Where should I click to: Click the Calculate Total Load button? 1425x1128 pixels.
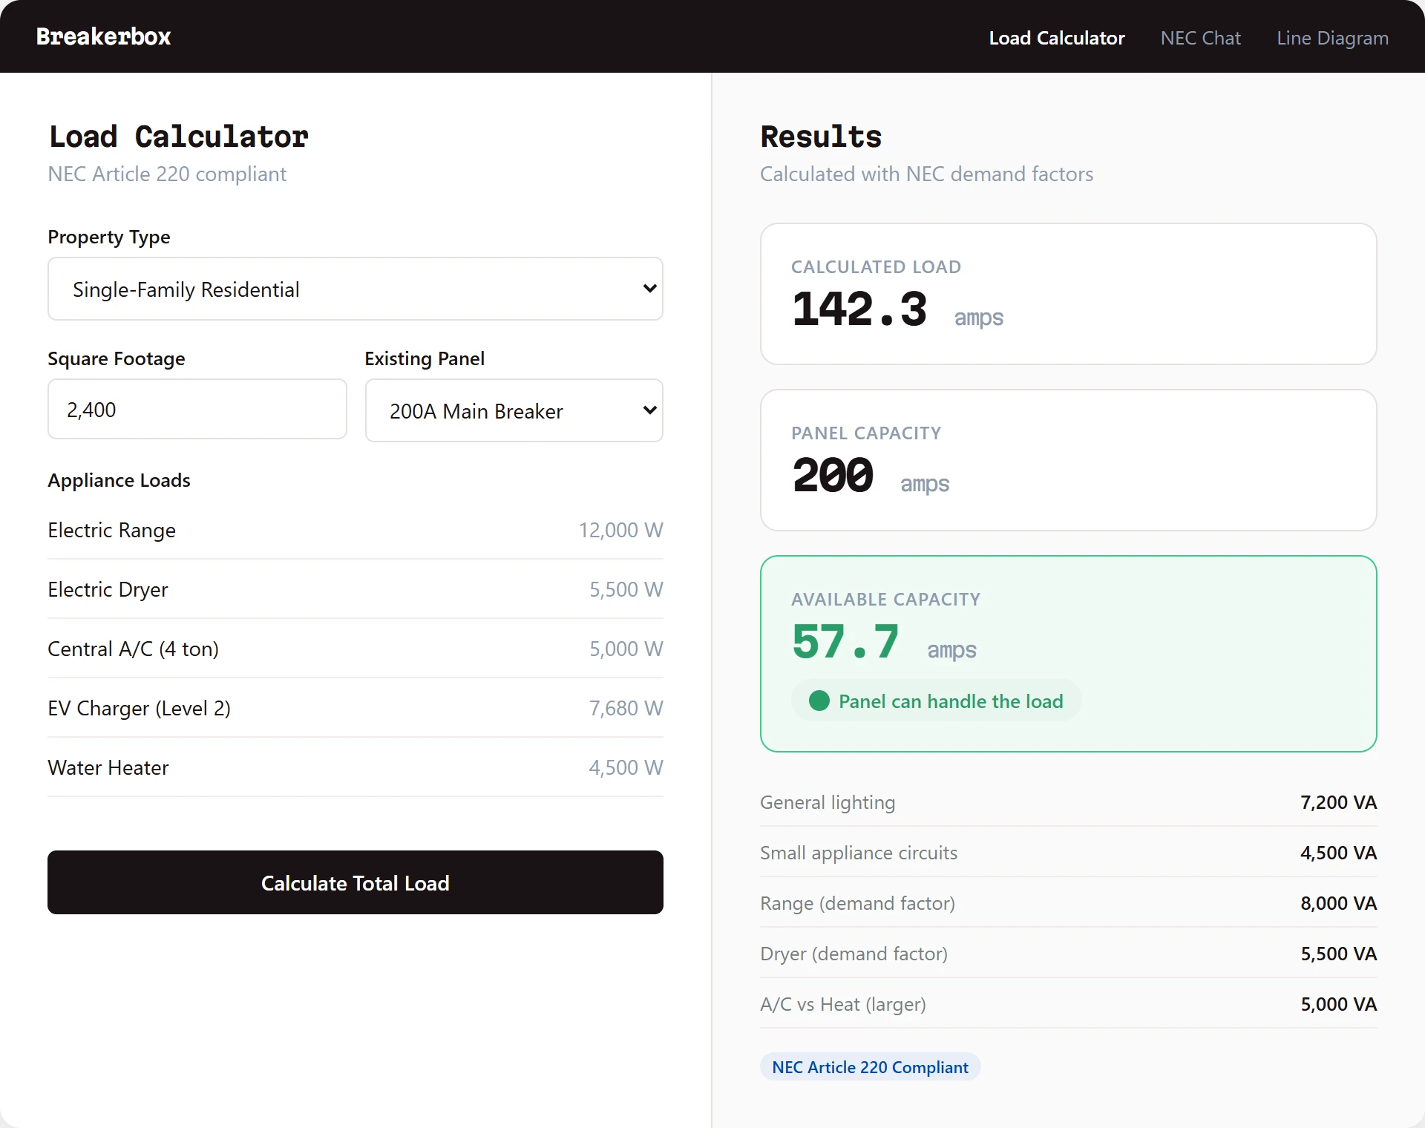[x=355, y=882]
